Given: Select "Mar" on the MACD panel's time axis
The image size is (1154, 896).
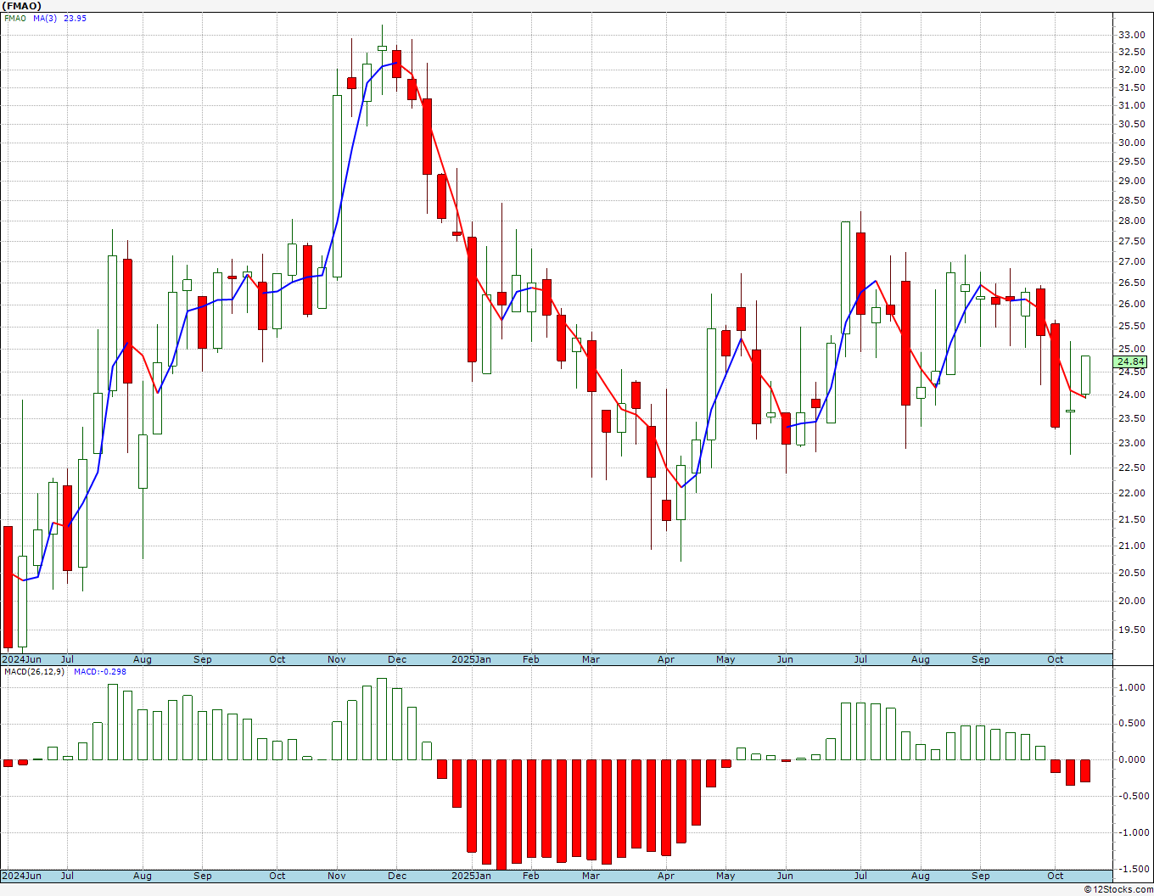Looking at the screenshot, I should [591, 876].
